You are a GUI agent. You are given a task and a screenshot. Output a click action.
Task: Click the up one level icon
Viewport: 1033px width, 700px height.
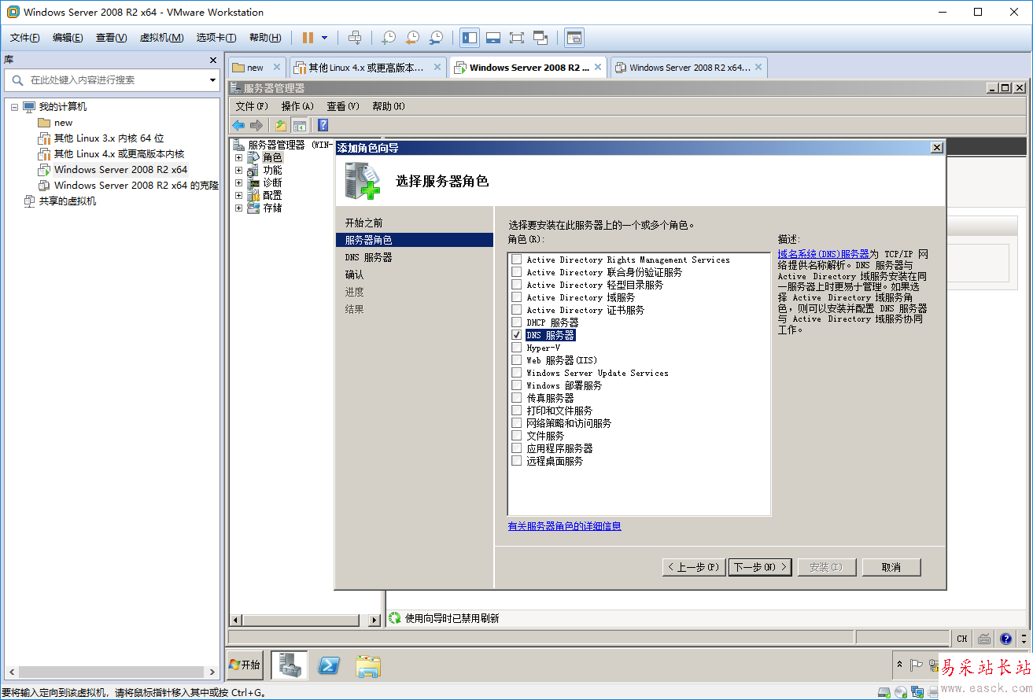[x=281, y=125]
